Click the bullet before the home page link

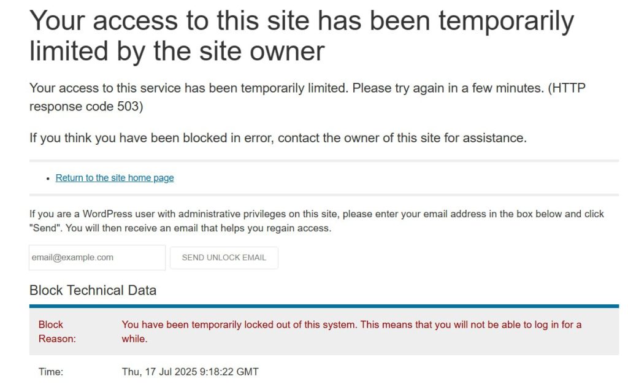pyautogui.click(x=48, y=179)
